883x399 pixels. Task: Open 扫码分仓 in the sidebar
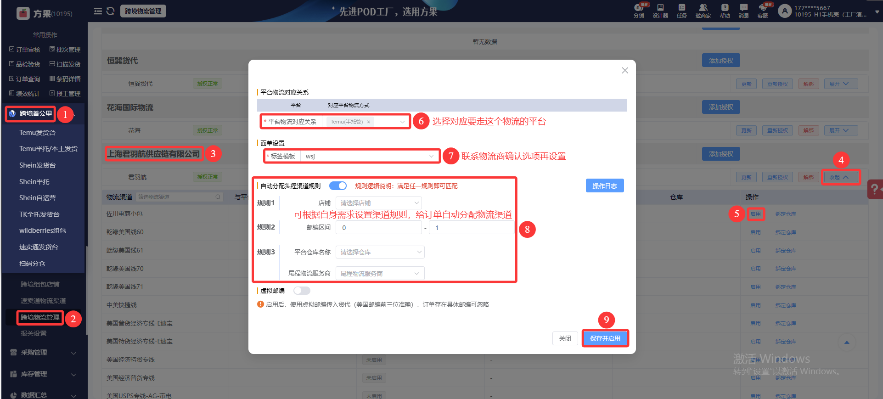pyautogui.click(x=32, y=264)
